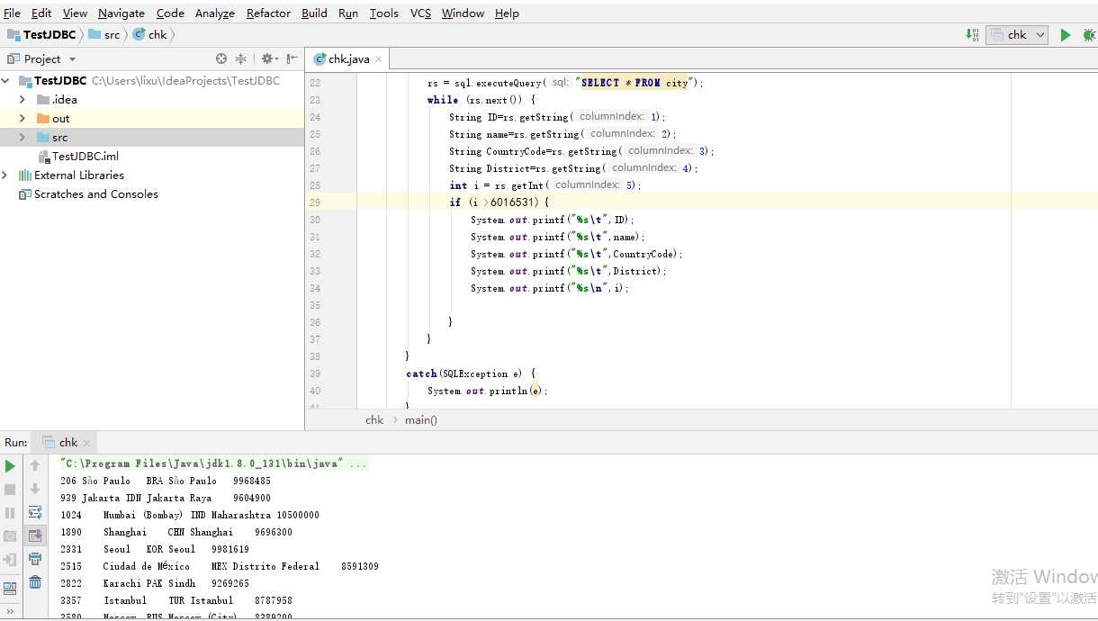Click the Print console output icon
The width and height of the screenshot is (1098, 621).
35,559
